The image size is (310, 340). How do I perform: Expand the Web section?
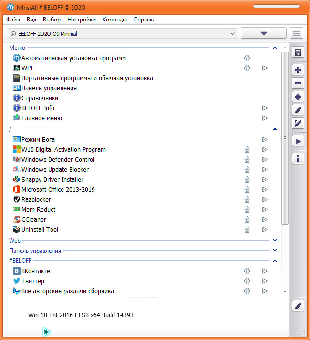point(275,240)
